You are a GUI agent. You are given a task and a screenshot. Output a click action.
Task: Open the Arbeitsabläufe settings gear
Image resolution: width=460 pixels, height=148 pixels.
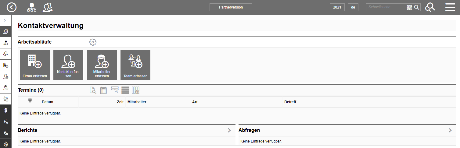[93, 42]
